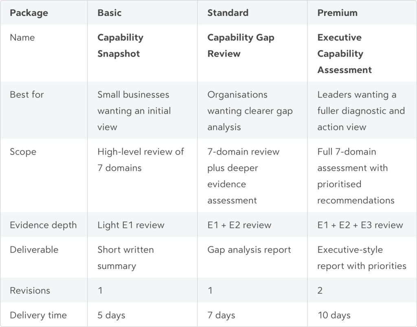The width and height of the screenshot is (417, 327).
Task: Click the 5 days delivery time cell
Action: tap(111, 315)
